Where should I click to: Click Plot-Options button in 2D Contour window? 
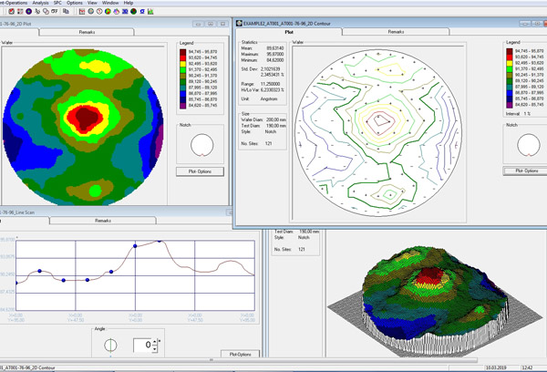click(x=524, y=170)
